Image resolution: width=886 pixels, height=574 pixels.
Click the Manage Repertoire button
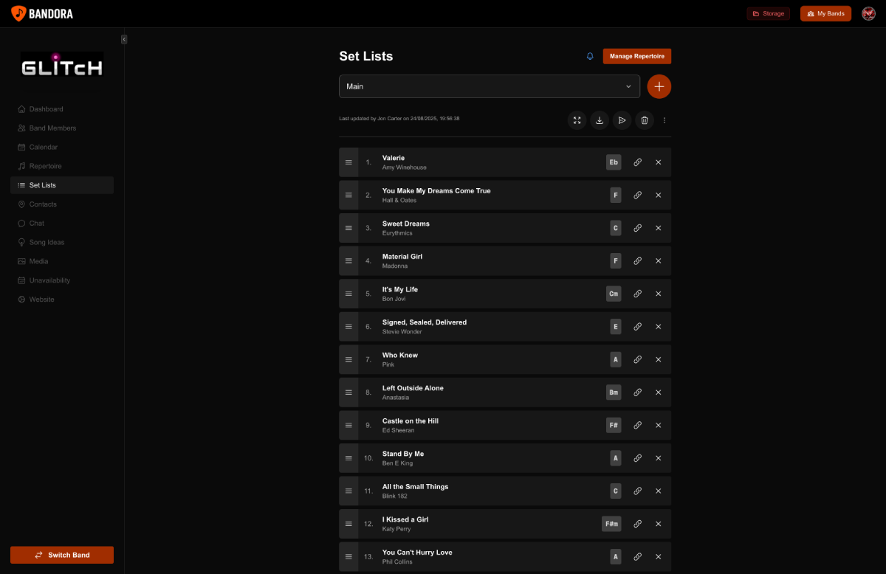(636, 56)
